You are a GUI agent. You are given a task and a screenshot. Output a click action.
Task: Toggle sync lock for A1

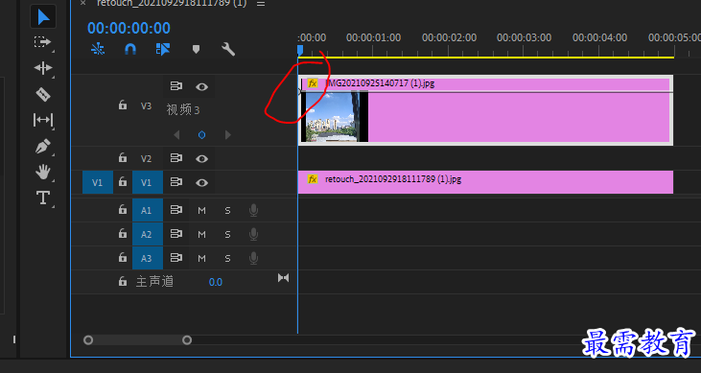pyautogui.click(x=176, y=210)
